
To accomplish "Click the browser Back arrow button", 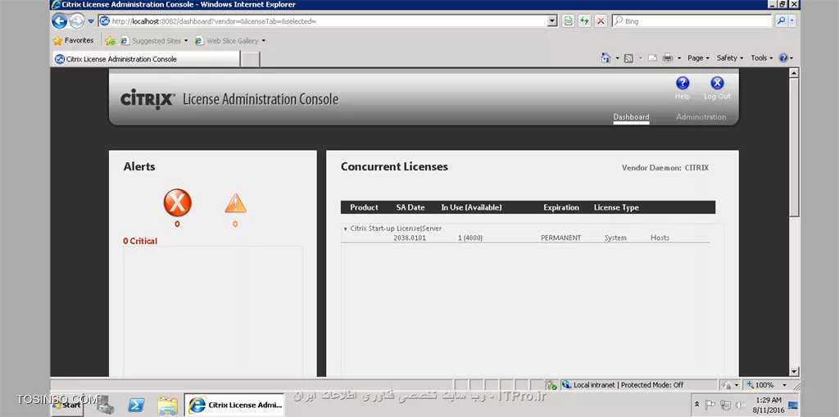I will [x=59, y=20].
